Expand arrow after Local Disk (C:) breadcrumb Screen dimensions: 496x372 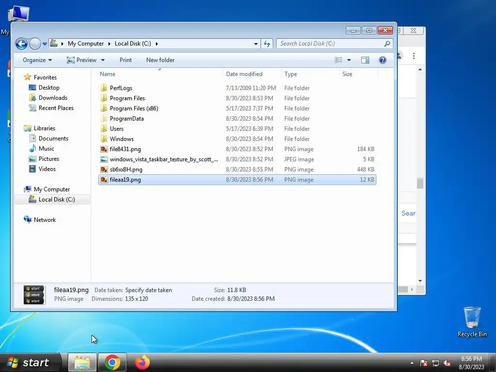[x=156, y=44]
